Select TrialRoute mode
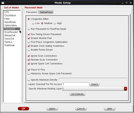The width and height of the screenshot is (134, 113). [x=10, y=45]
